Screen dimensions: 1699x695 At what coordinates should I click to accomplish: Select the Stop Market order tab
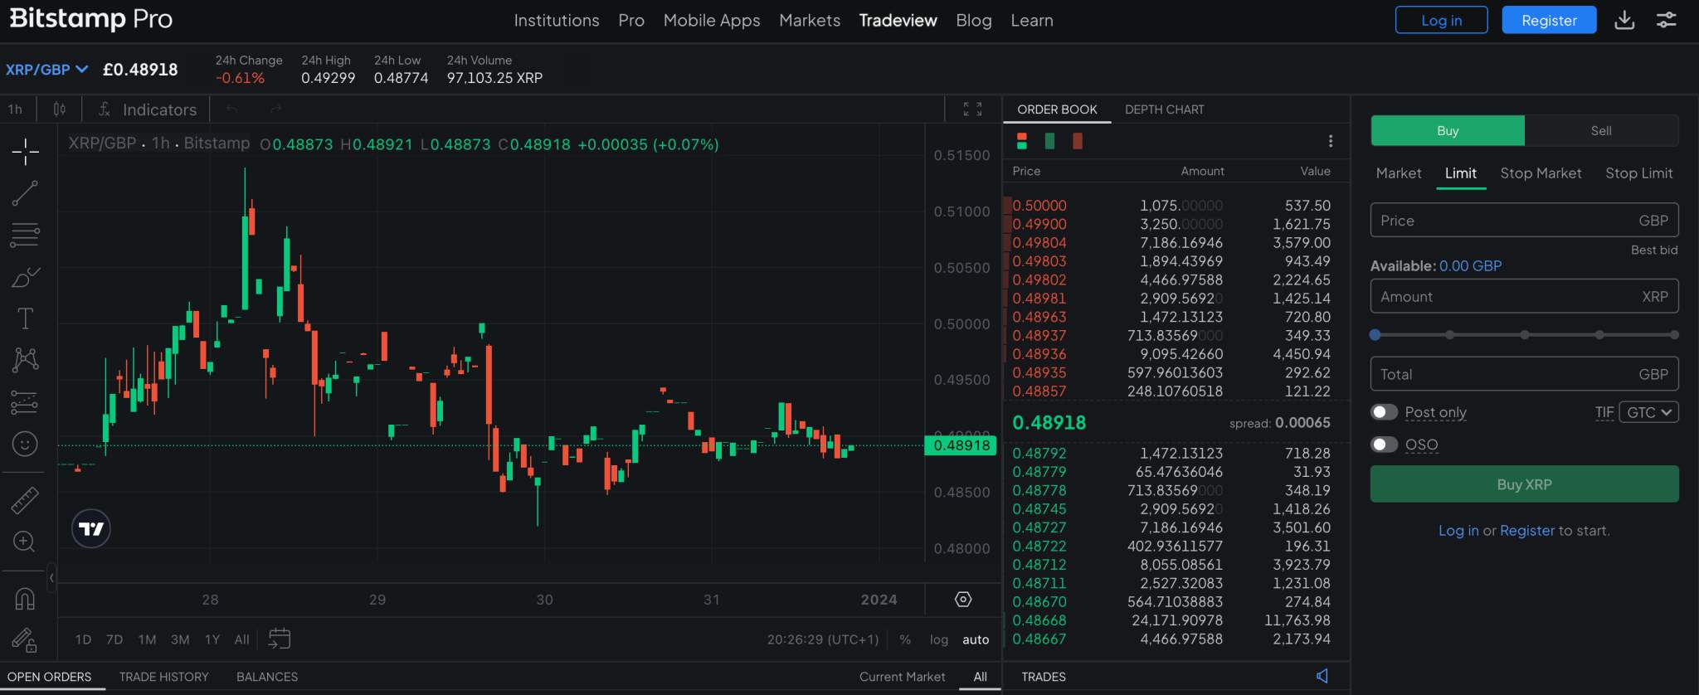[x=1541, y=173]
